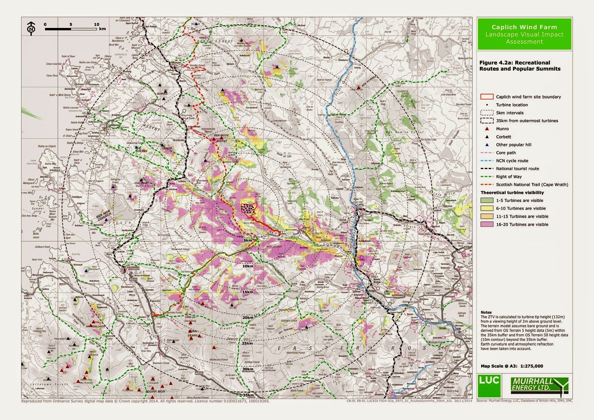Screen dimensions: 594x420
Task: Click the 'Caplich wind farm site boundary' label
Action: (528, 97)
